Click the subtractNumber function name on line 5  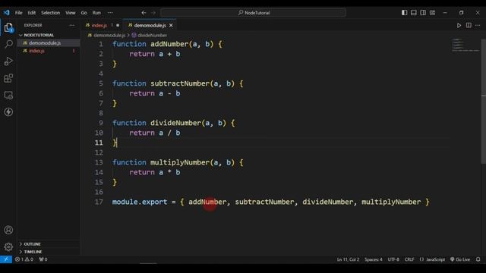coord(180,83)
